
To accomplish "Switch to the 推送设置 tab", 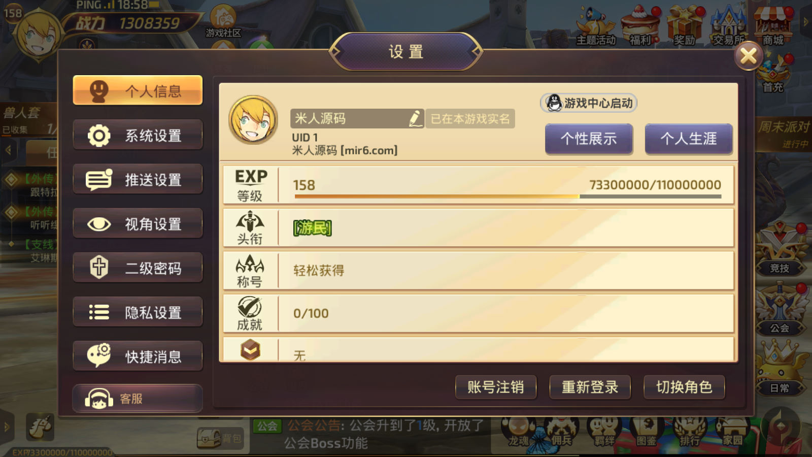I will [x=138, y=179].
